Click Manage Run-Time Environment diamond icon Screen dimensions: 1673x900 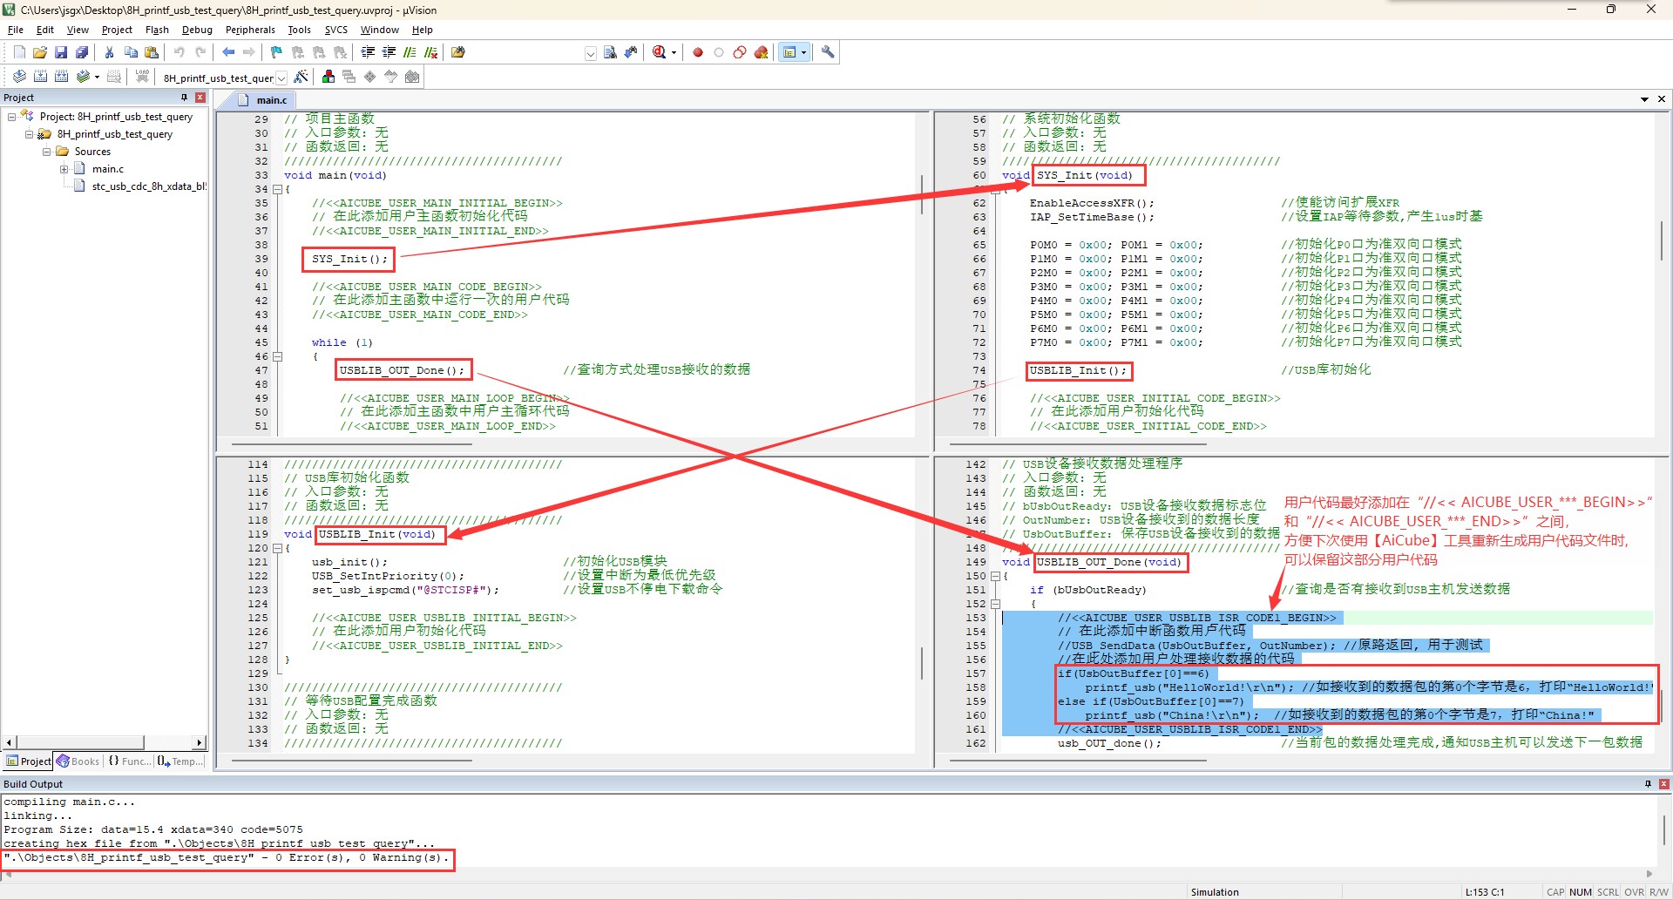tap(370, 77)
